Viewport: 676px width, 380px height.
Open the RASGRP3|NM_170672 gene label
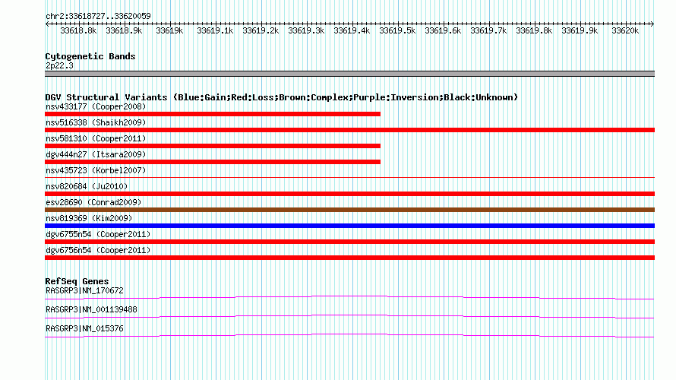coord(84,291)
